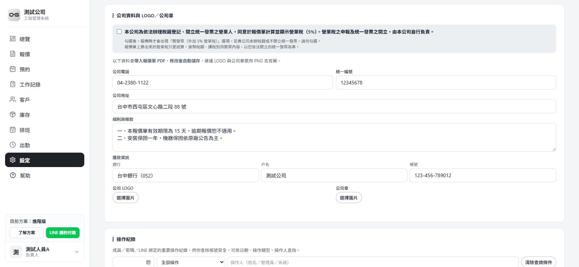Select the 設定 menu item
This screenshot has width=579, height=267.
45,160
